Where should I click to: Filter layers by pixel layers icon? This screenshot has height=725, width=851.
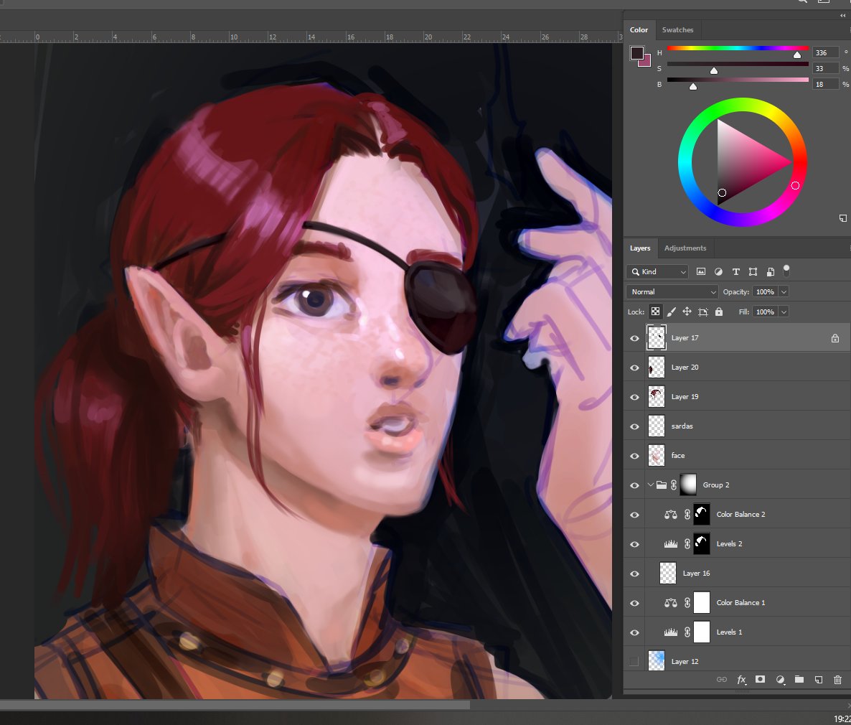[x=700, y=271]
